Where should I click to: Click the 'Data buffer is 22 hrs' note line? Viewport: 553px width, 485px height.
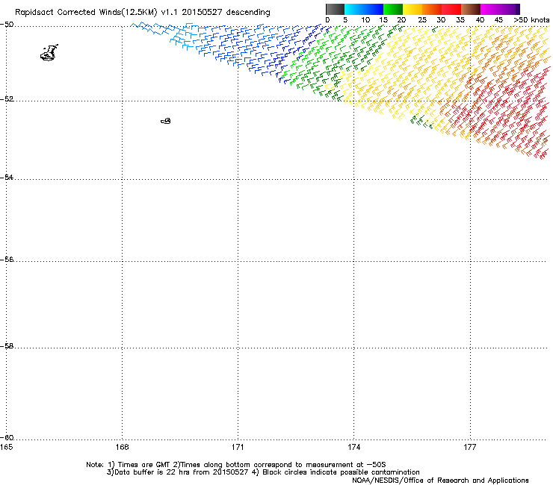coord(263,472)
